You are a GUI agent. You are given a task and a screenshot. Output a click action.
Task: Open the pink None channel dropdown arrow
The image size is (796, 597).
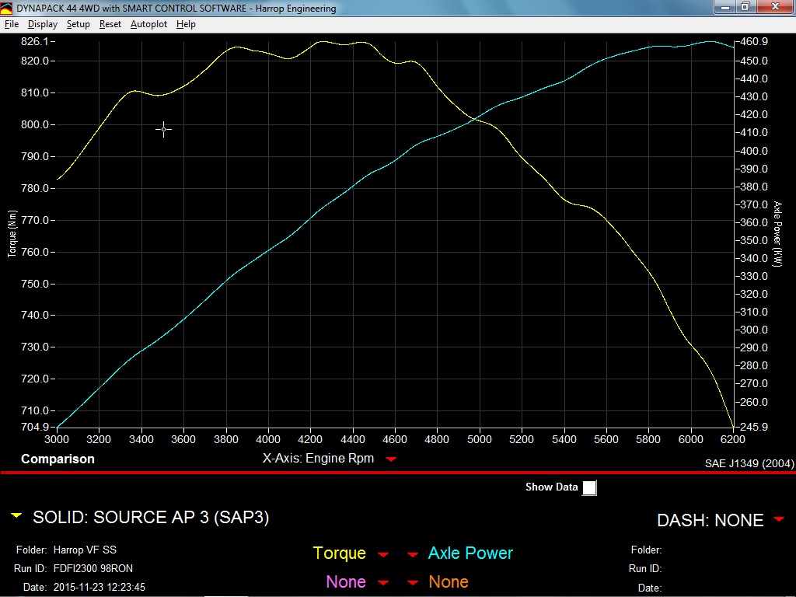click(383, 582)
